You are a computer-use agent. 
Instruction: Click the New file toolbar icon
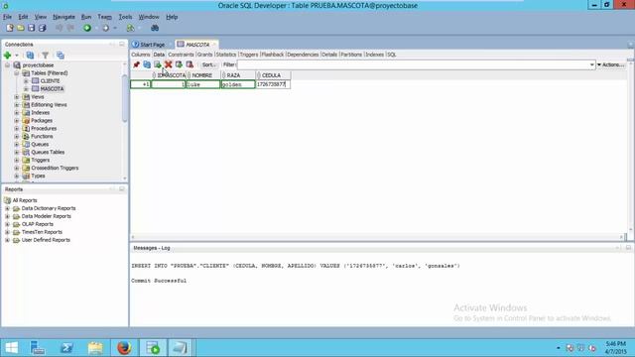[10, 28]
